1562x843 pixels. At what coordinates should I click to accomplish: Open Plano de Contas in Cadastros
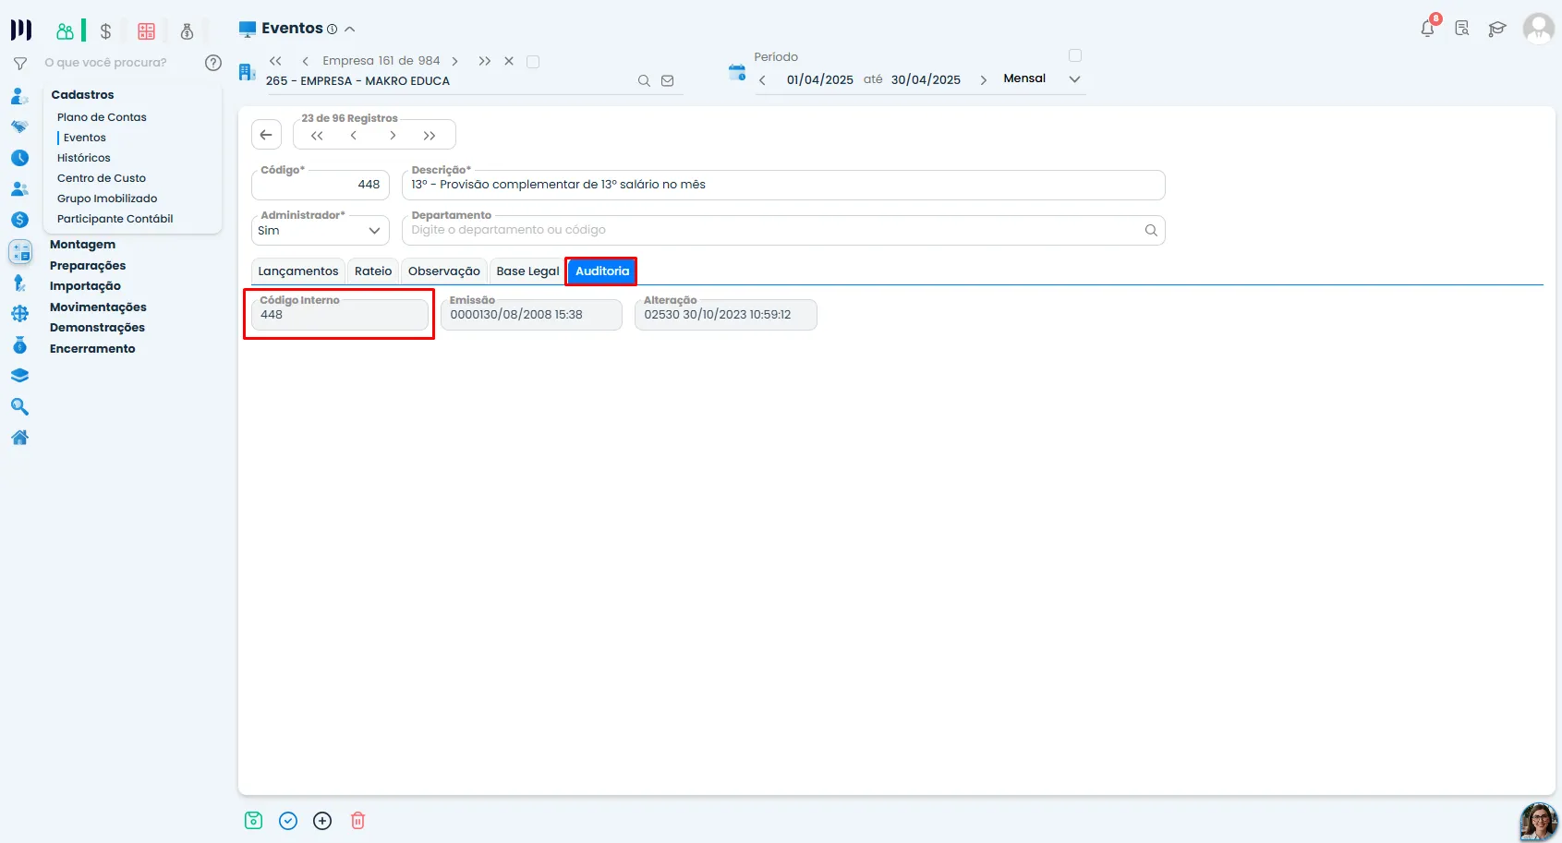coord(102,117)
